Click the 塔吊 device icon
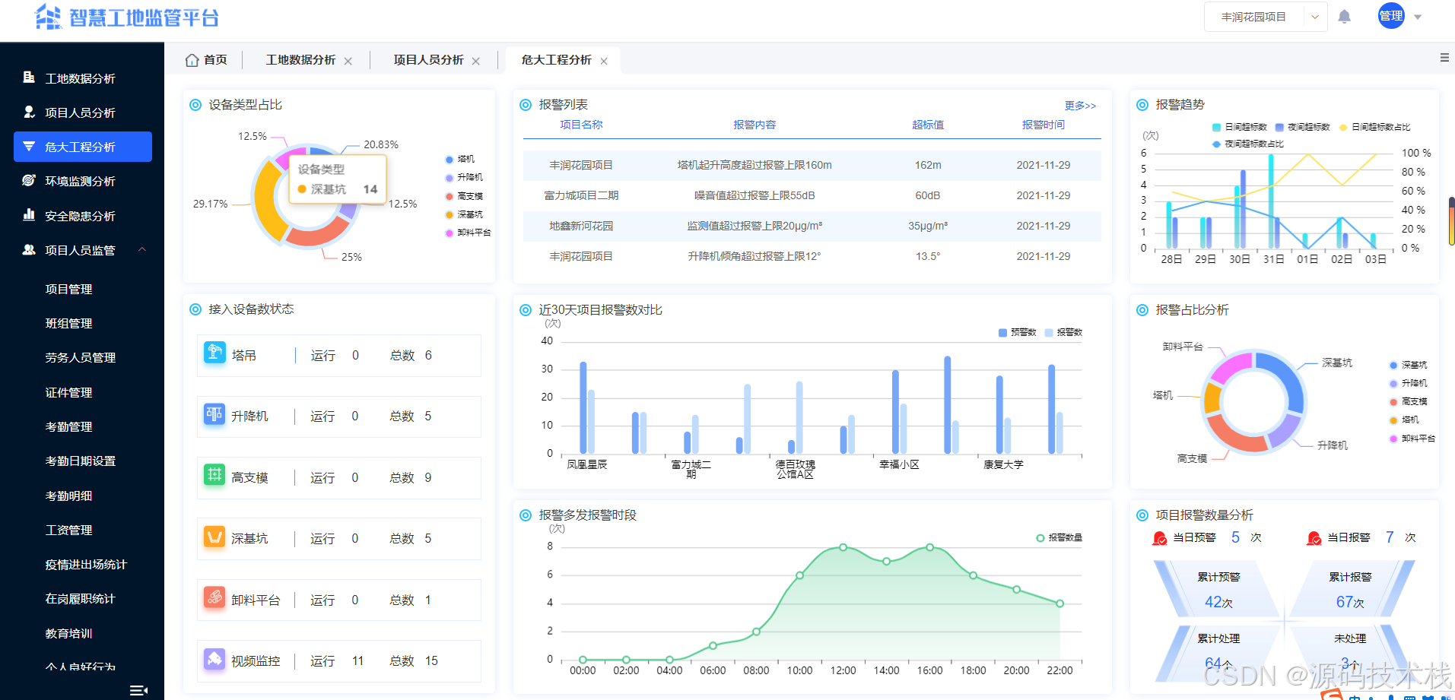This screenshot has height=700, width=1455. (x=215, y=353)
